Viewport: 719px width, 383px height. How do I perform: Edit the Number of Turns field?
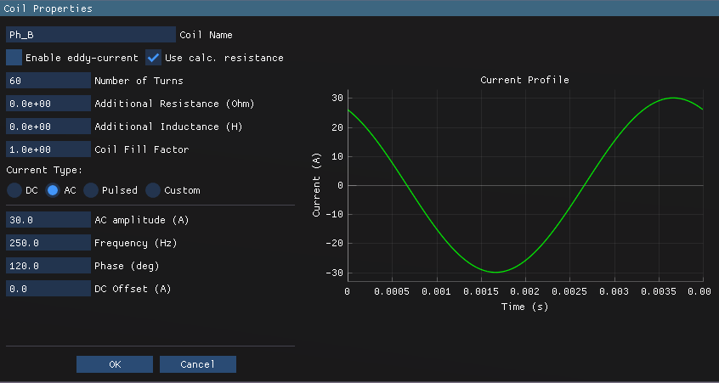click(48, 81)
